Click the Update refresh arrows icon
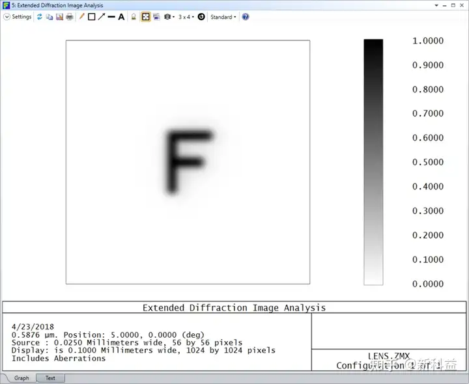Screen dimensions: 469x384 (40, 17)
